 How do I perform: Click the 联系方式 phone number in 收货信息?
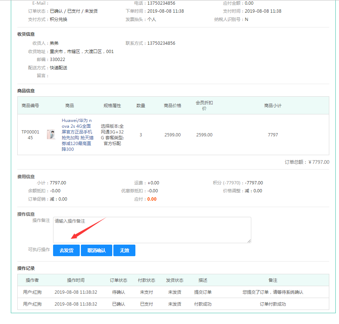pyautogui.click(x=161, y=43)
